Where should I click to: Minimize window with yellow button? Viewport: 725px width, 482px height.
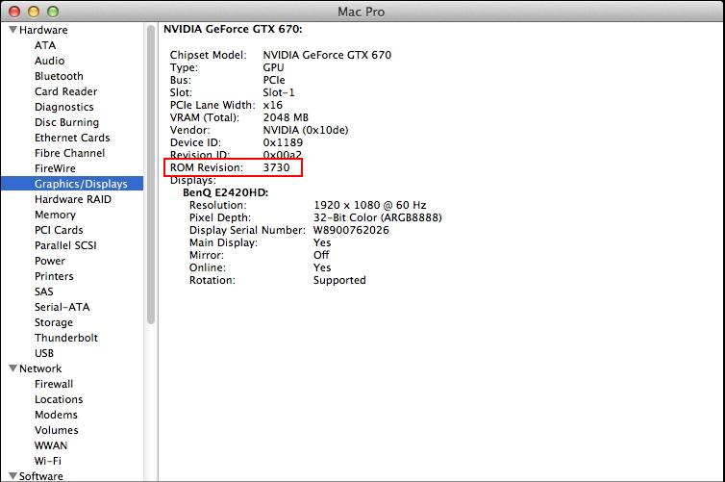pos(34,12)
